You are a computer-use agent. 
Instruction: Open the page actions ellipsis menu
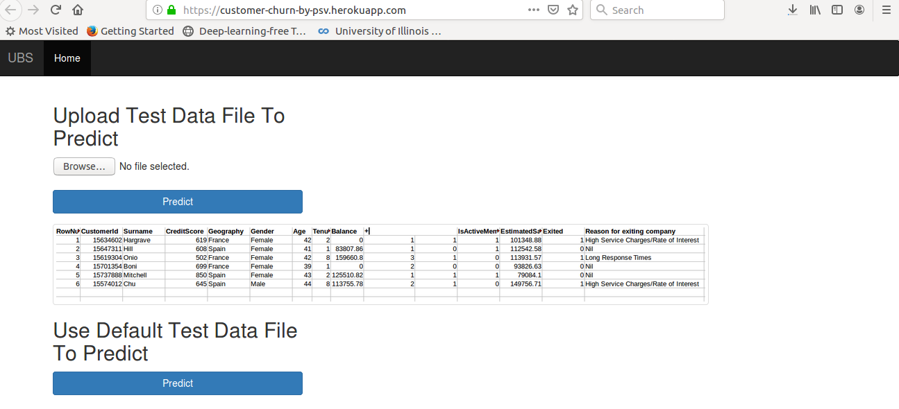pos(533,10)
